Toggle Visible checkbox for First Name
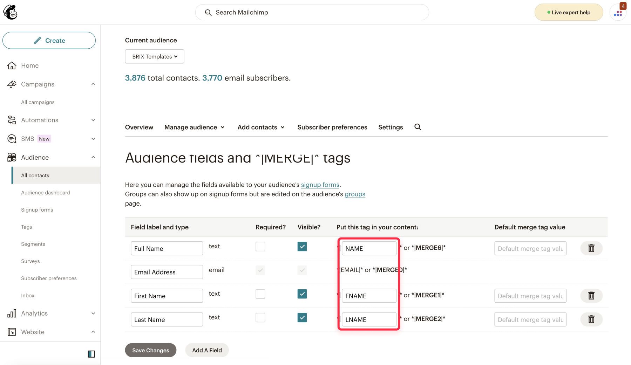Viewport: 631px width, 365px height. (302, 294)
